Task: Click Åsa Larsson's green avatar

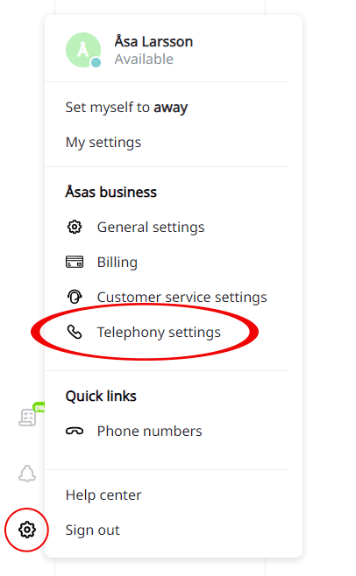Action: [83, 50]
